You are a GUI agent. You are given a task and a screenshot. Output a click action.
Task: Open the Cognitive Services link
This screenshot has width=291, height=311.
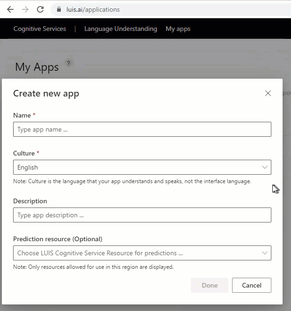click(40, 29)
